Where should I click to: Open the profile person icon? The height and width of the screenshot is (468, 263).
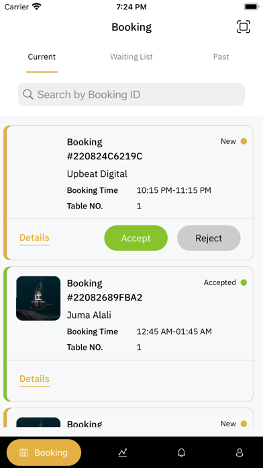(x=240, y=453)
